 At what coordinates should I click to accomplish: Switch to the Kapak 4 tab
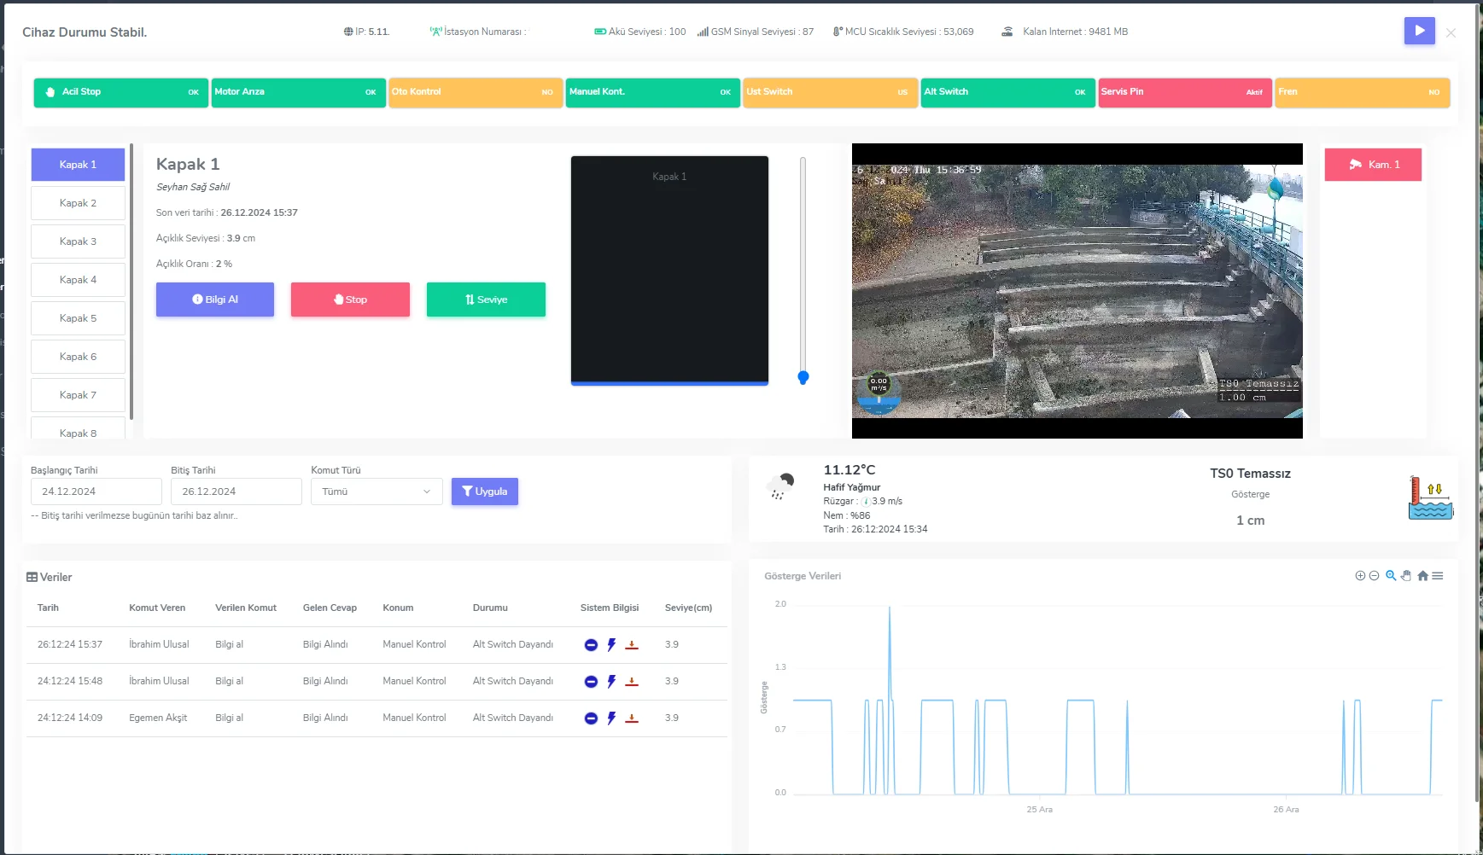pos(78,280)
